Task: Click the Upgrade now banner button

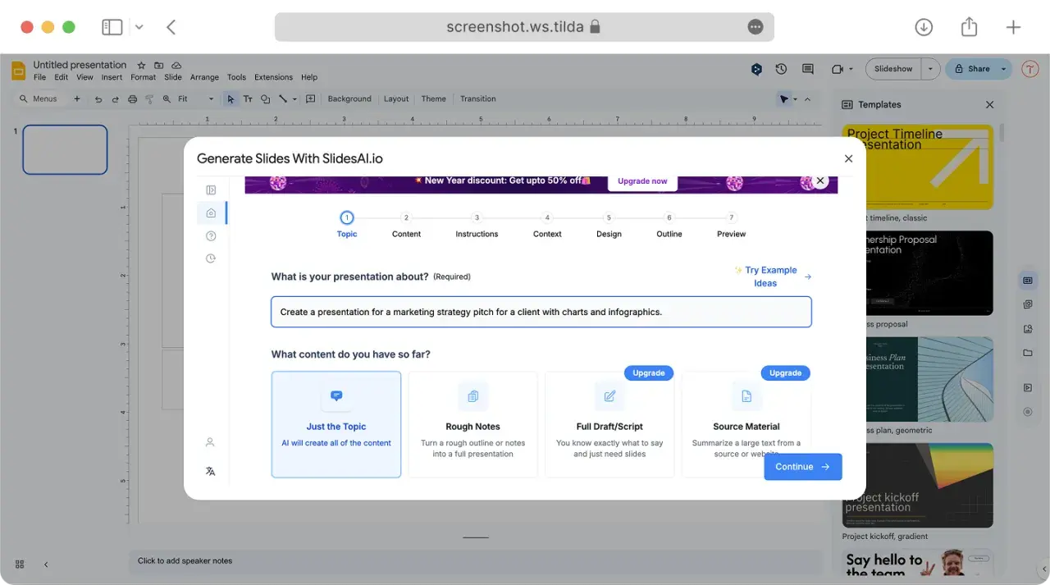Action: click(x=642, y=181)
